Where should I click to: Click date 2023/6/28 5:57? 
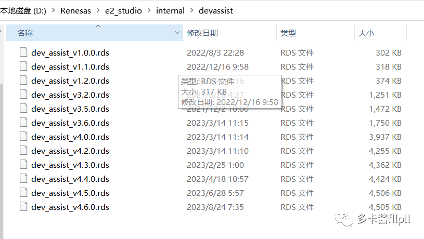(215, 193)
